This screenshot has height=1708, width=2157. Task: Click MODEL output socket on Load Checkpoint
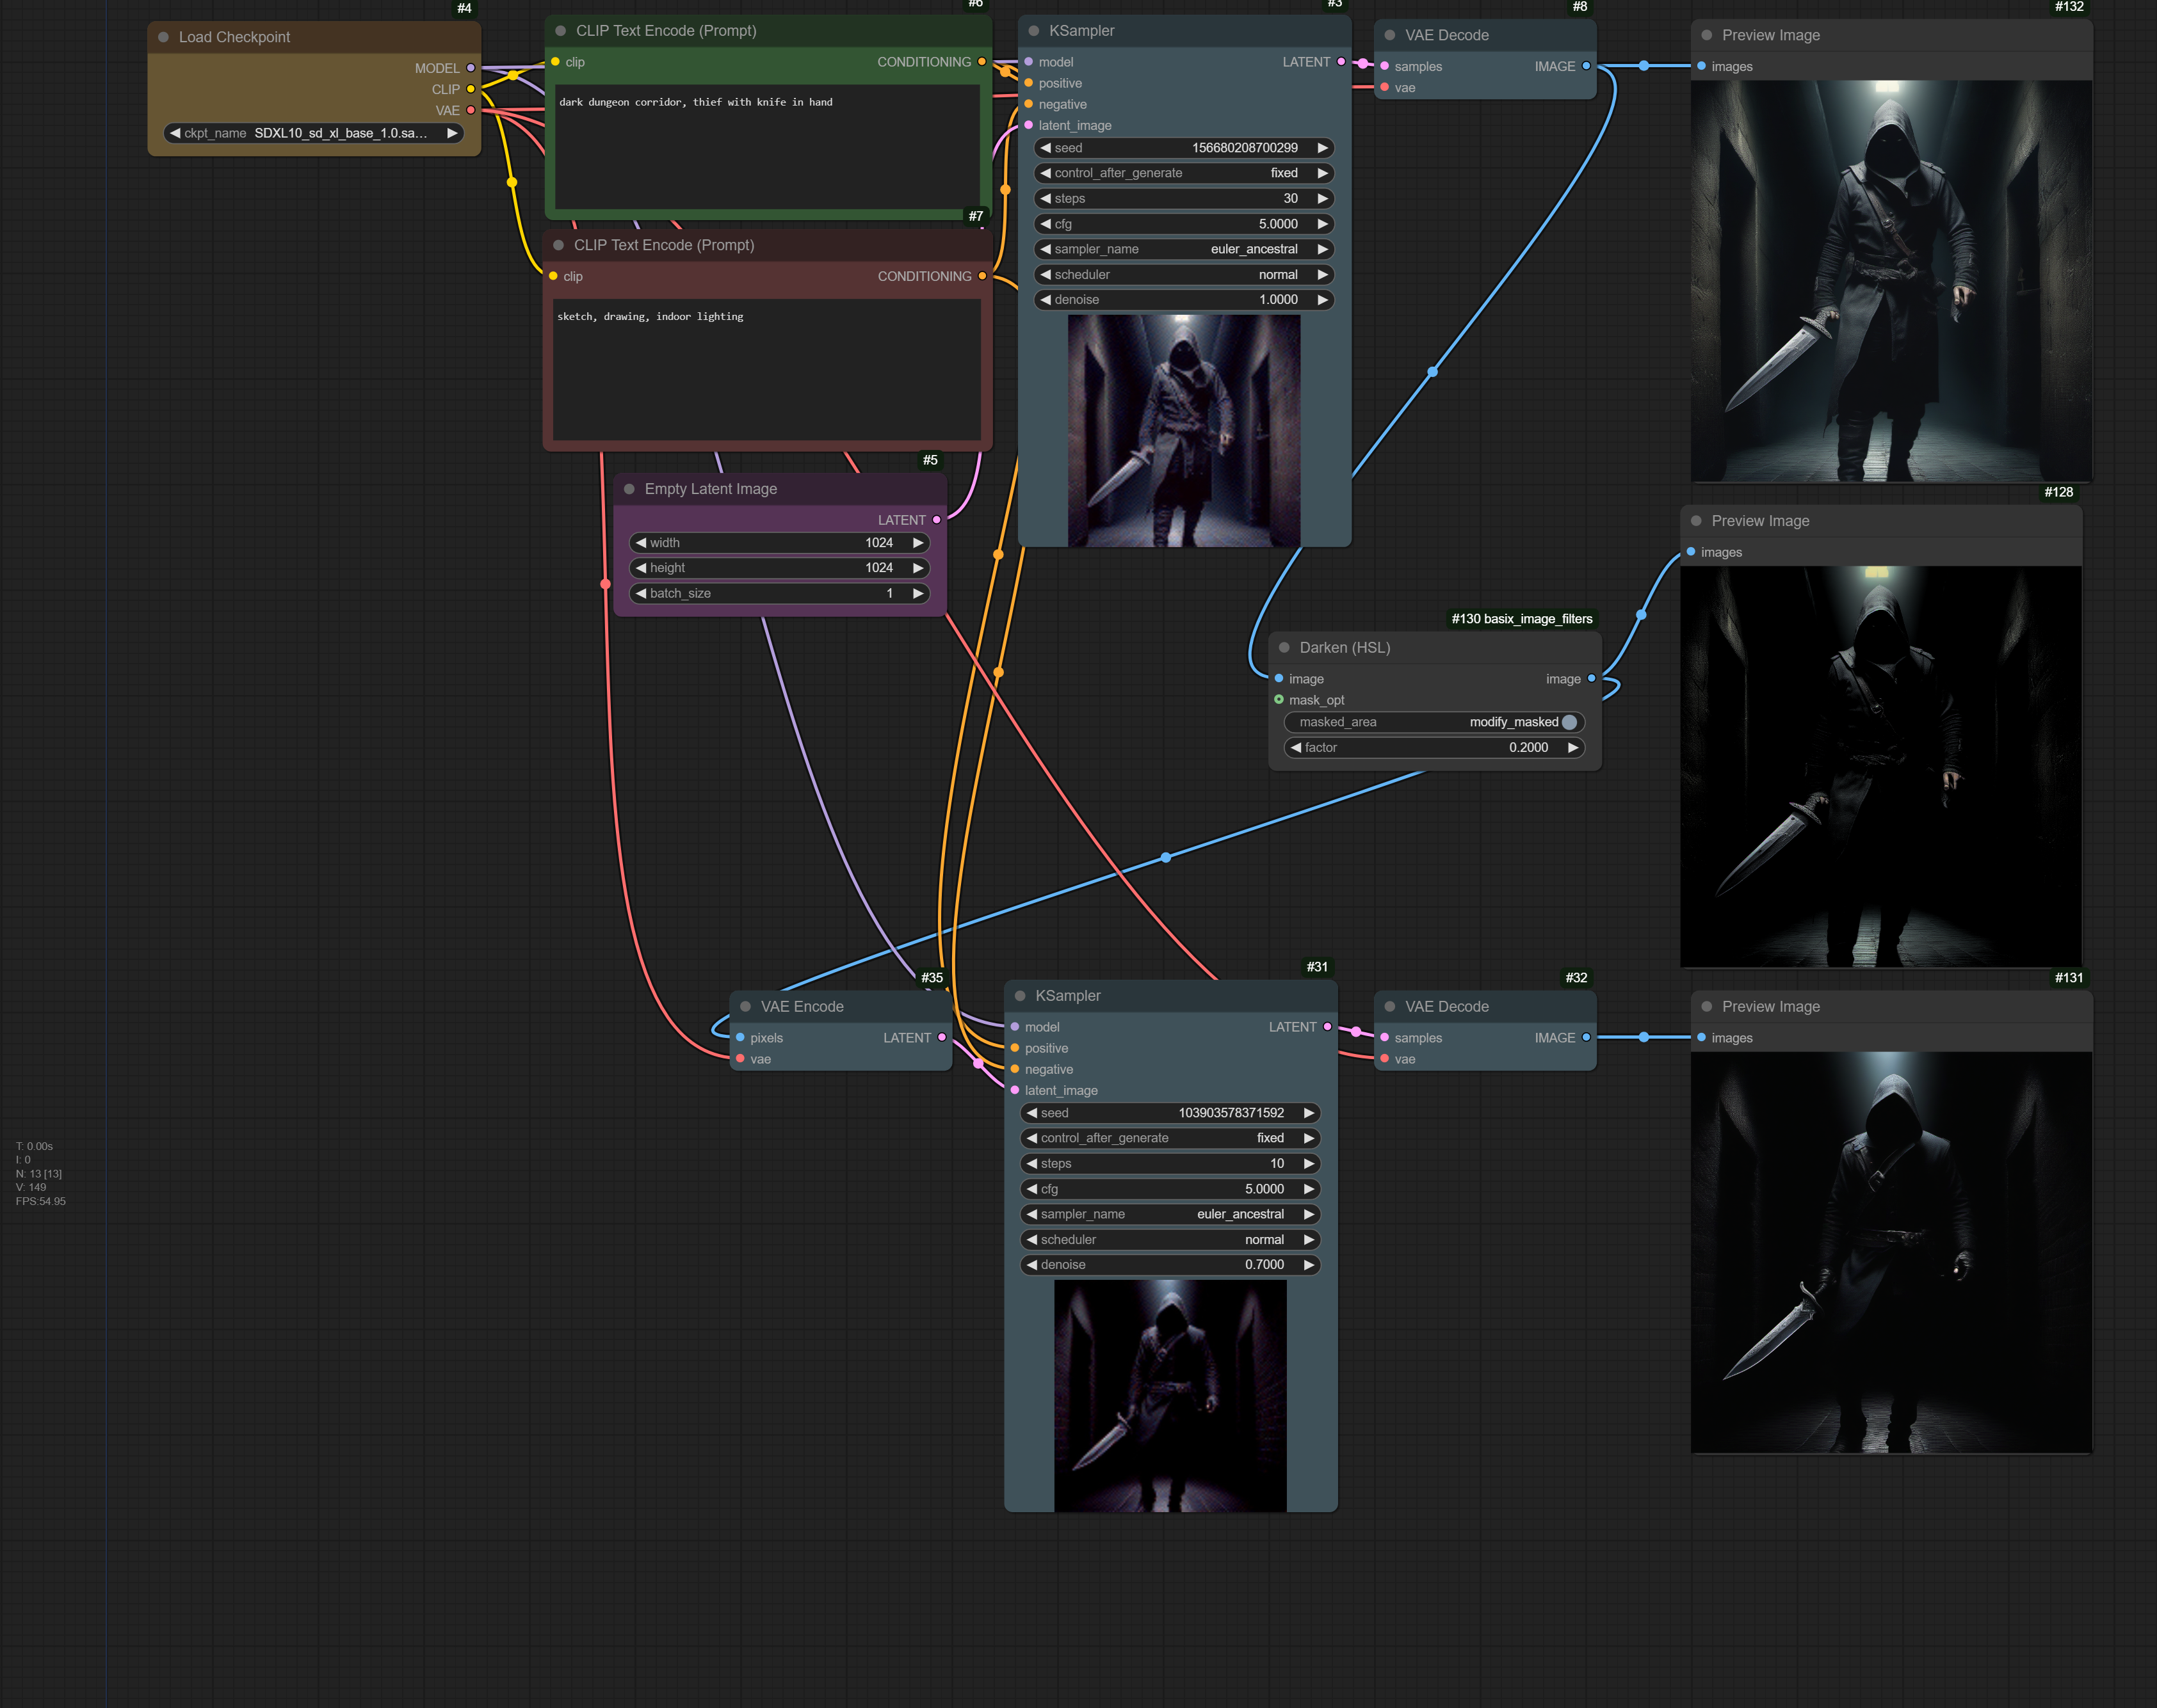(x=470, y=68)
